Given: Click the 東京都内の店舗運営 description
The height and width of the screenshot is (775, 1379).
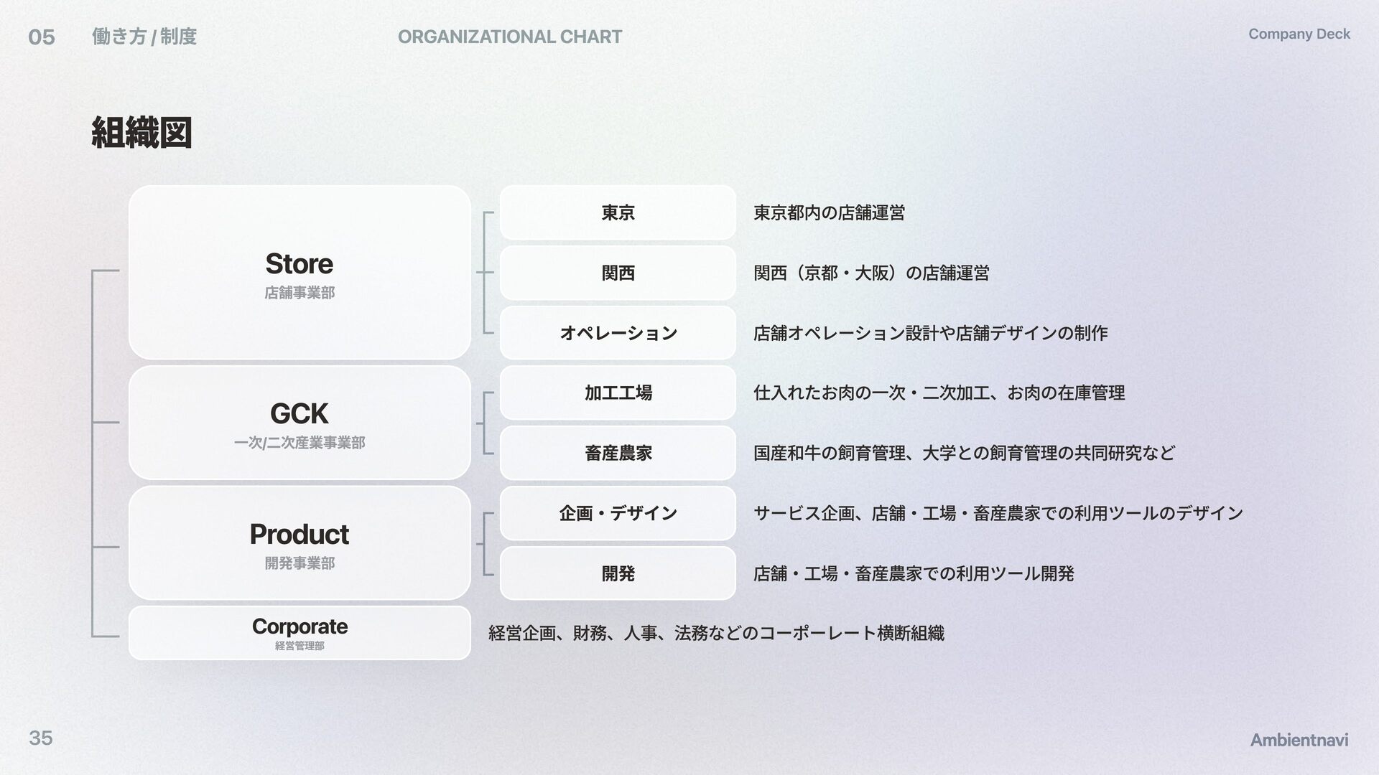Looking at the screenshot, I should point(829,212).
